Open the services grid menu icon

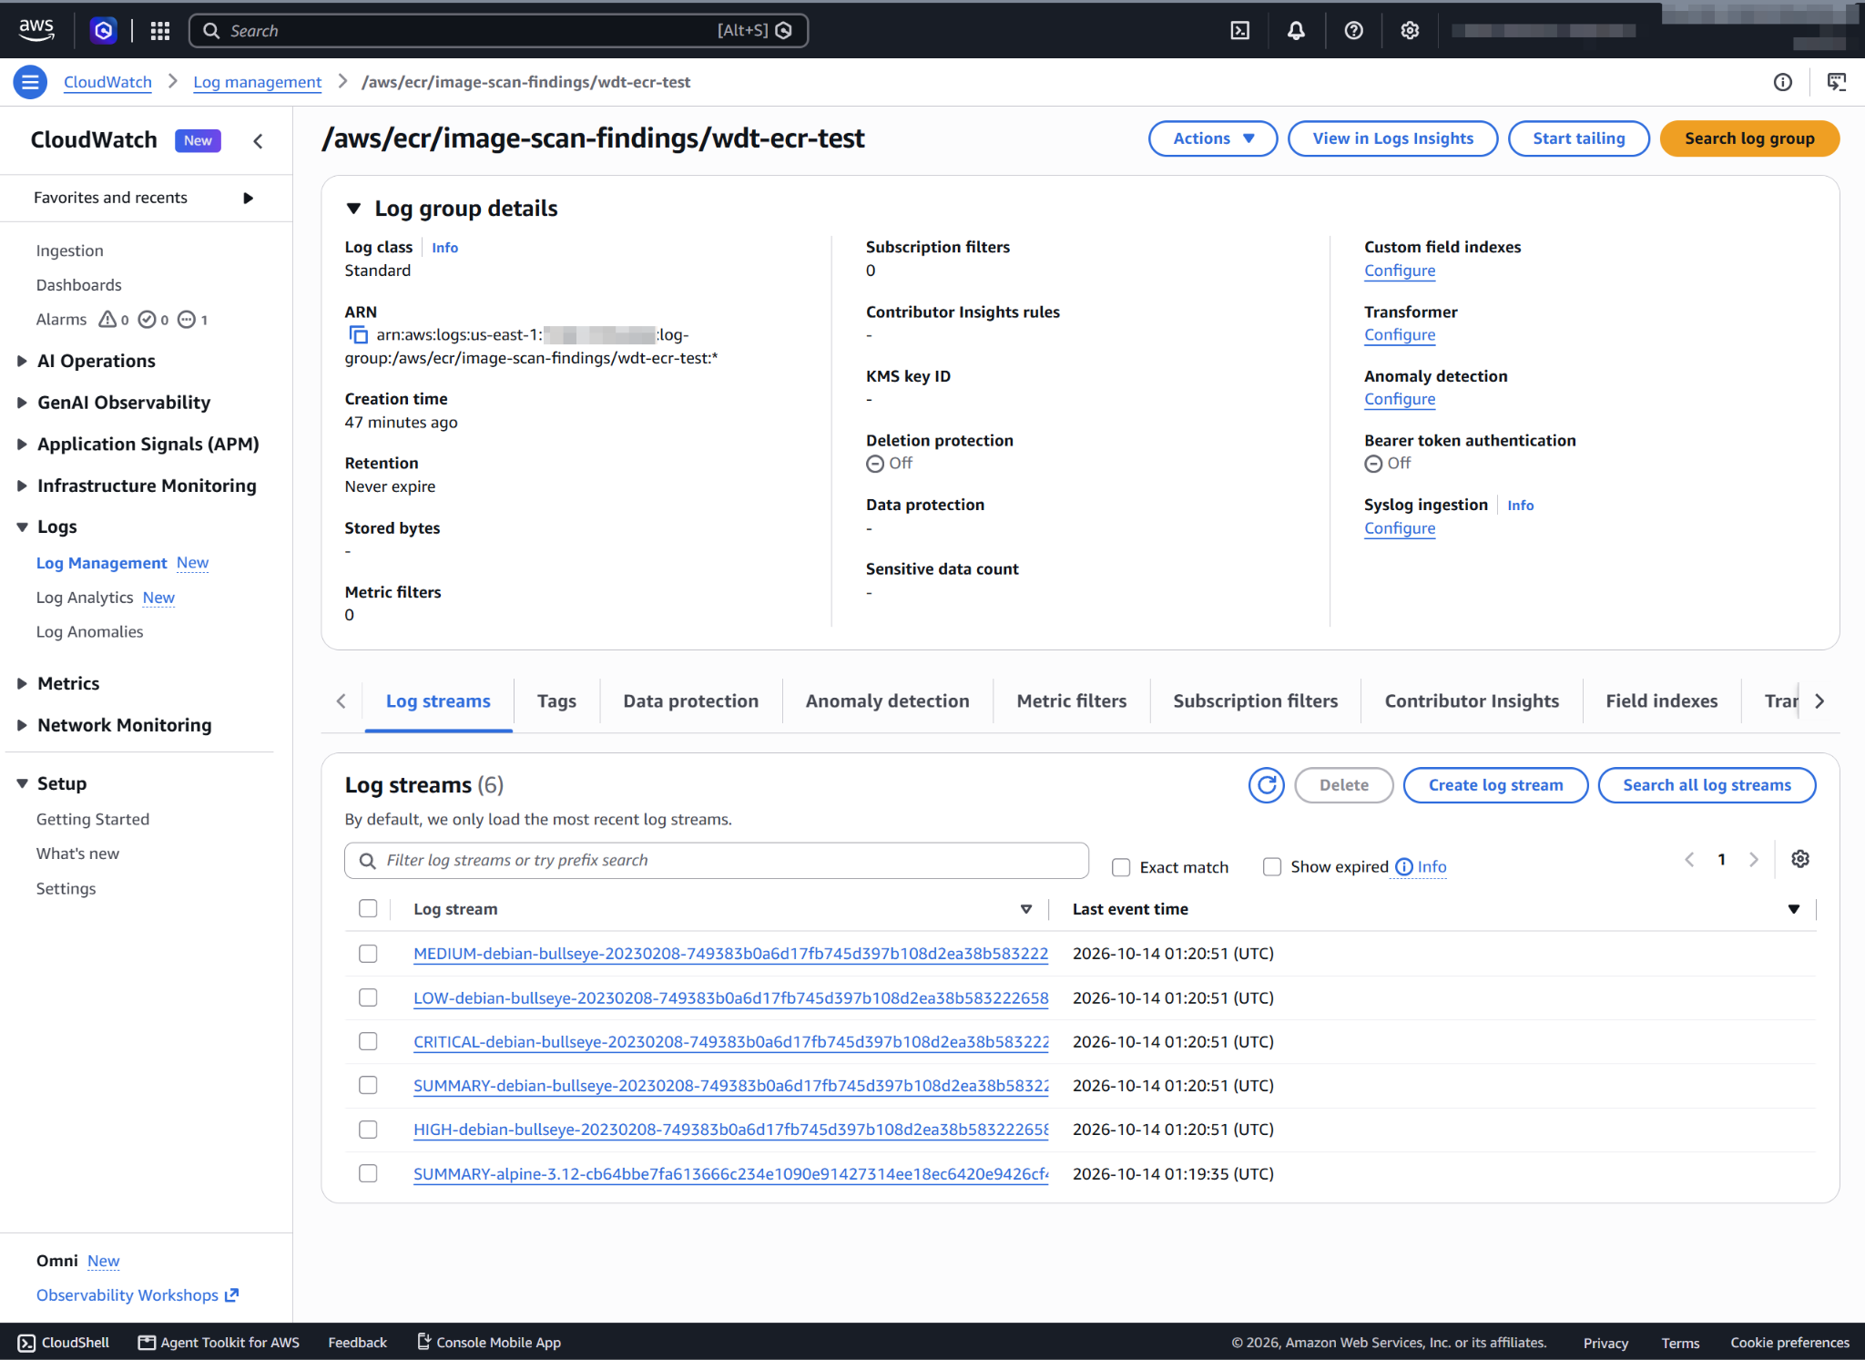point(160,31)
